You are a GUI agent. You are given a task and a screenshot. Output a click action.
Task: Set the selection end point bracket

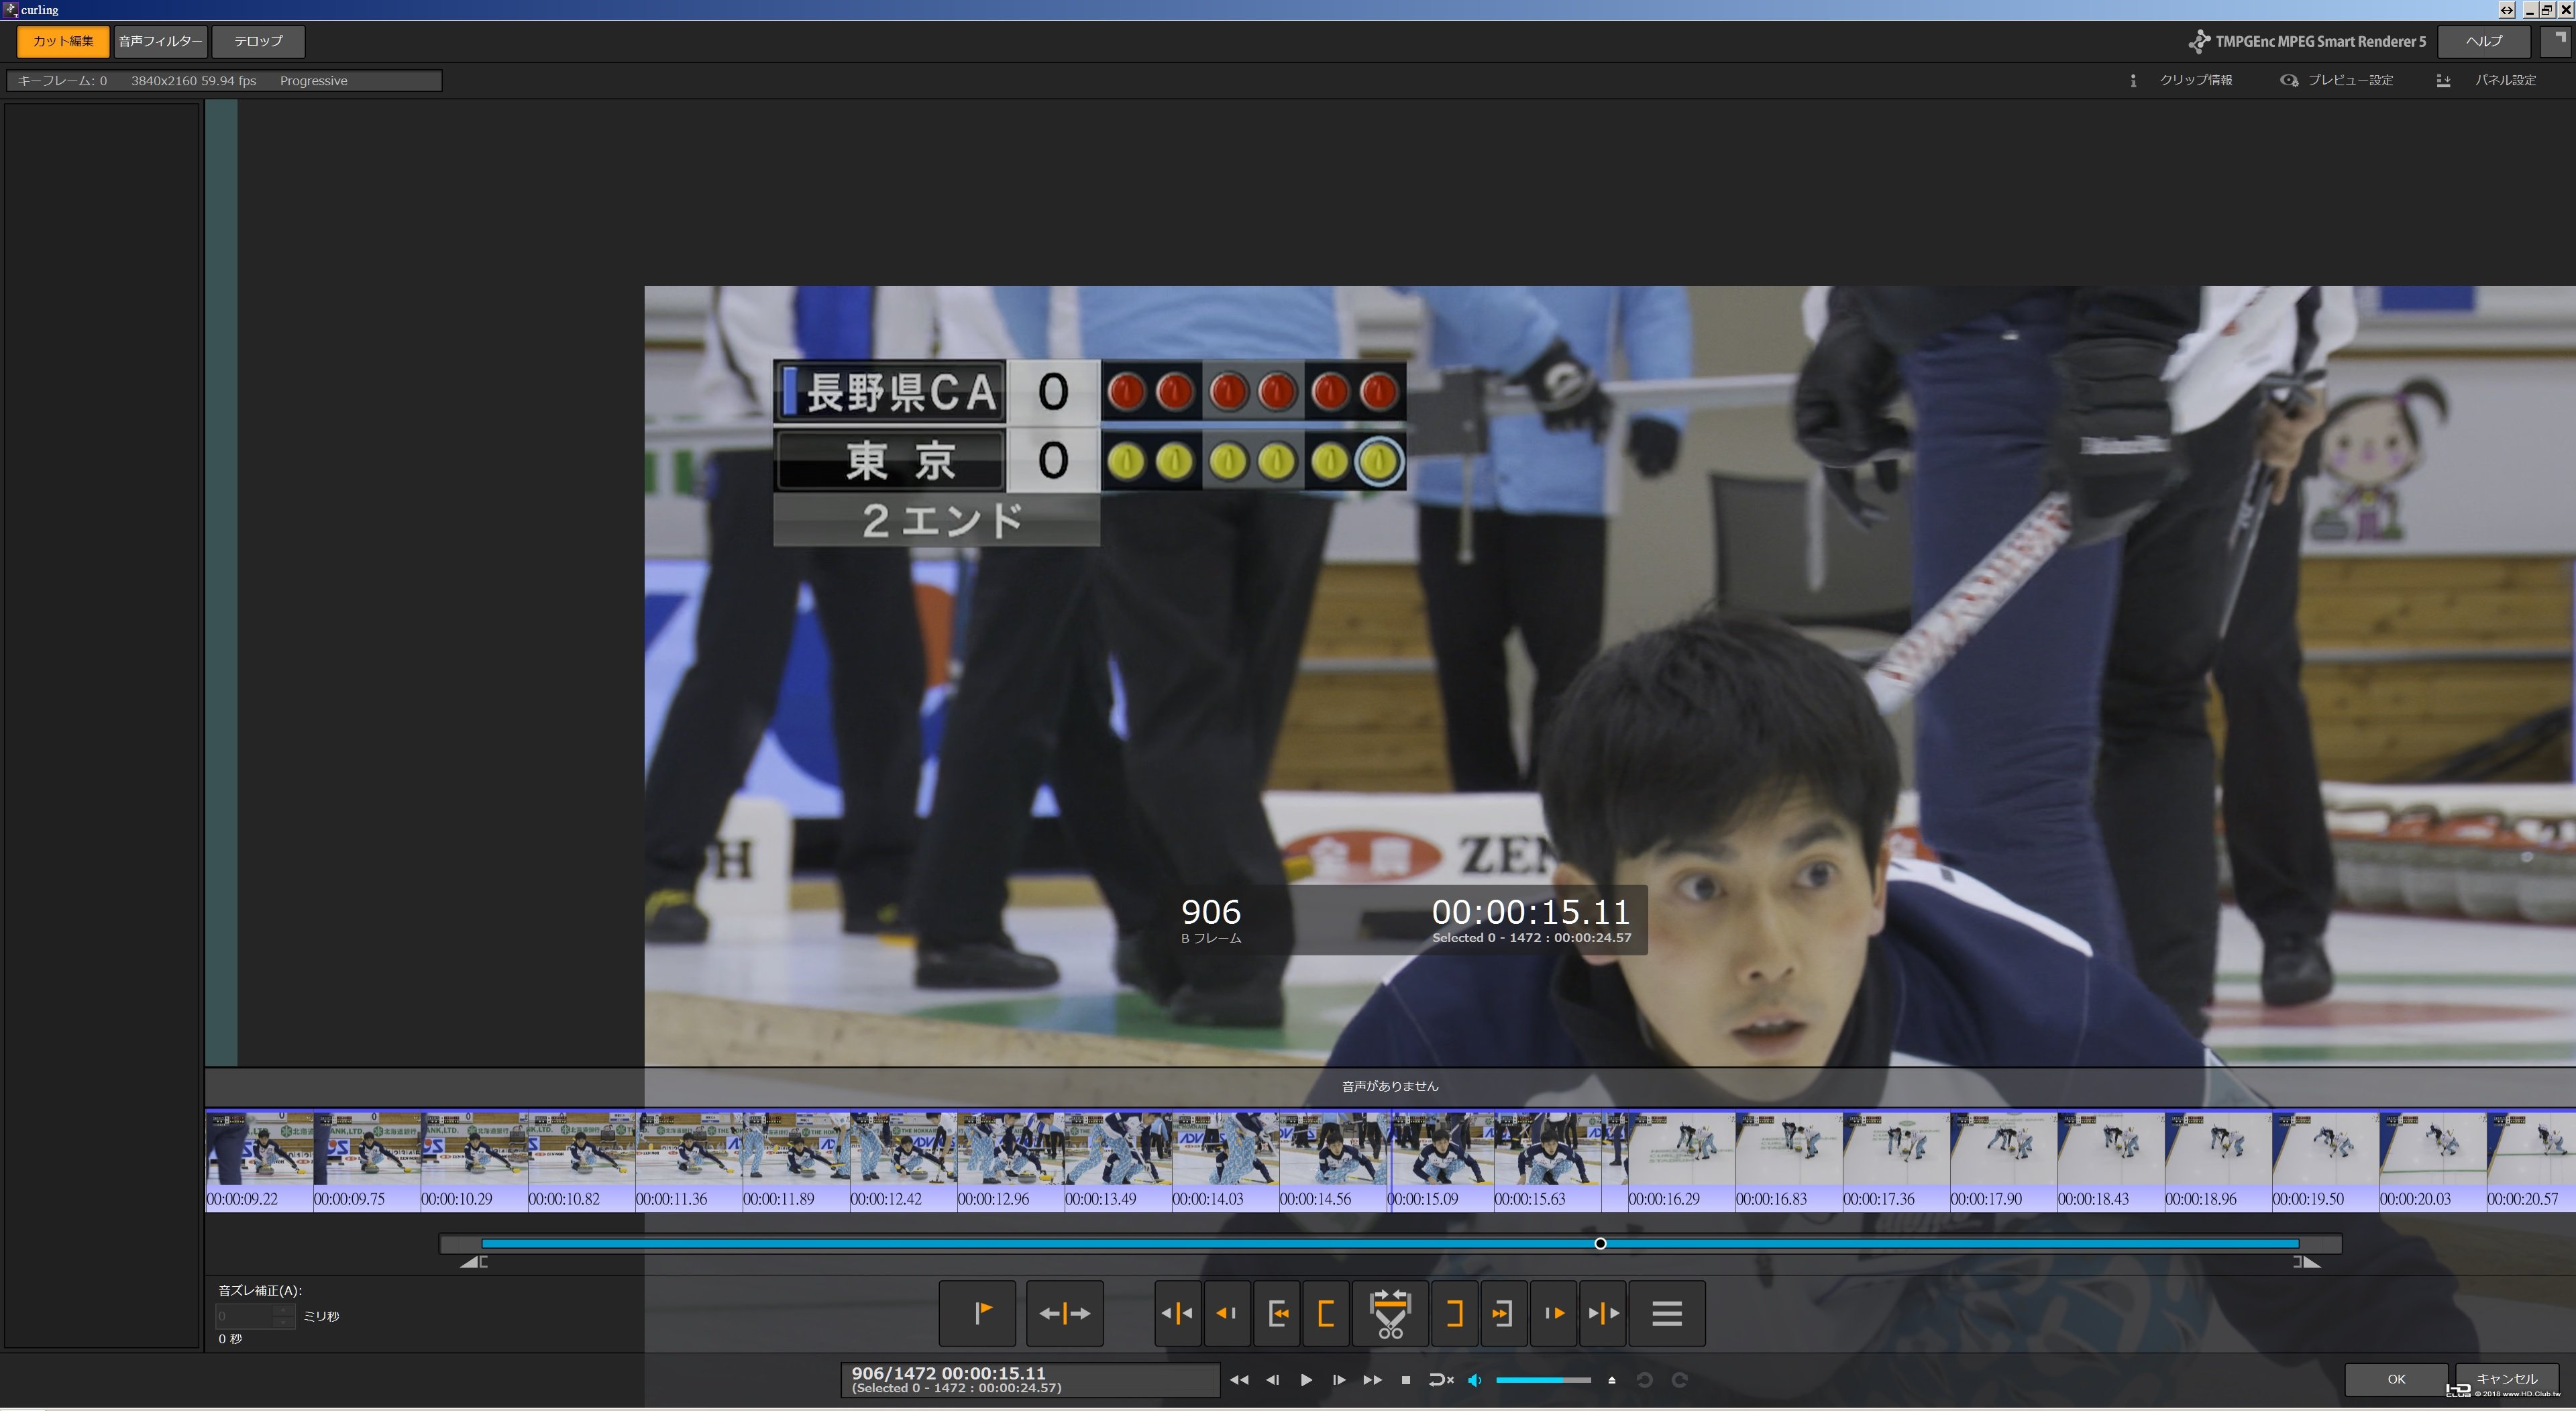click(x=1454, y=1313)
